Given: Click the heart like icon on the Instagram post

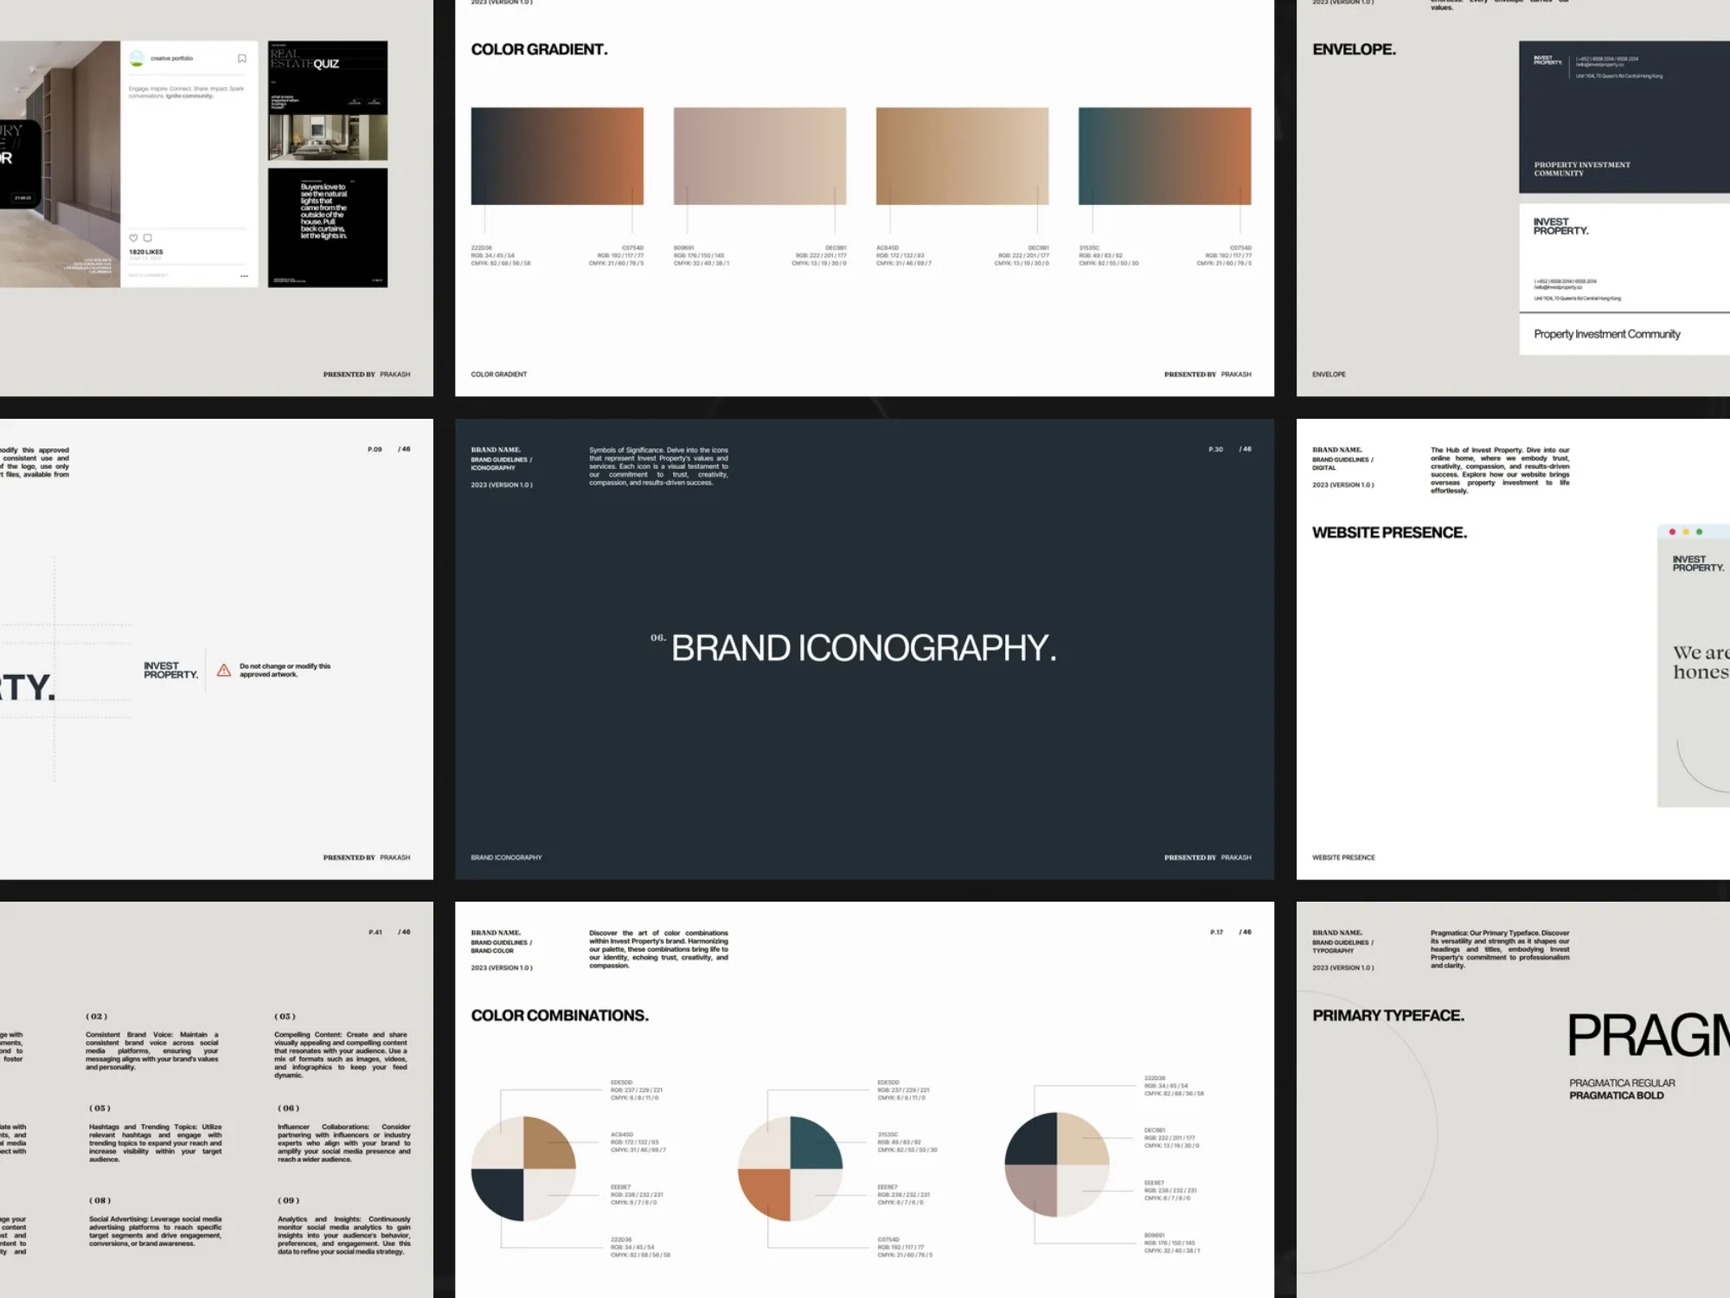Looking at the screenshot, I should click(x=133, y=237).
